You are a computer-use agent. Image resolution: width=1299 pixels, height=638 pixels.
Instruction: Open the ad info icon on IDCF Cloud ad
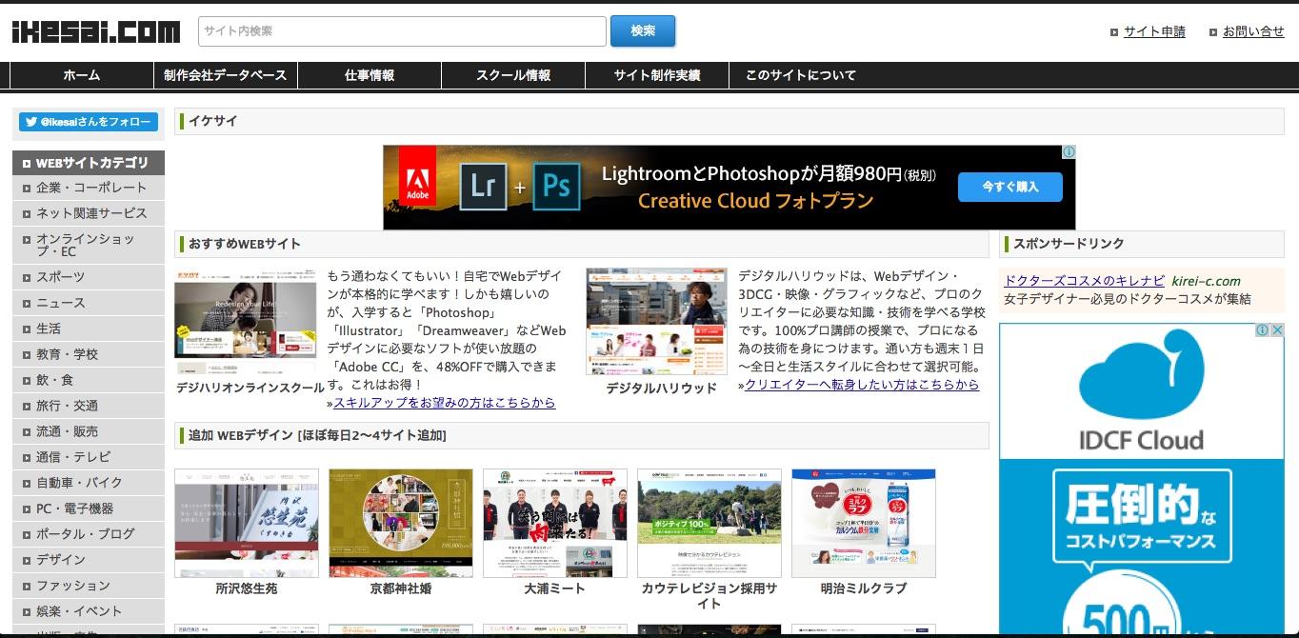click(x=1262, y=330)
